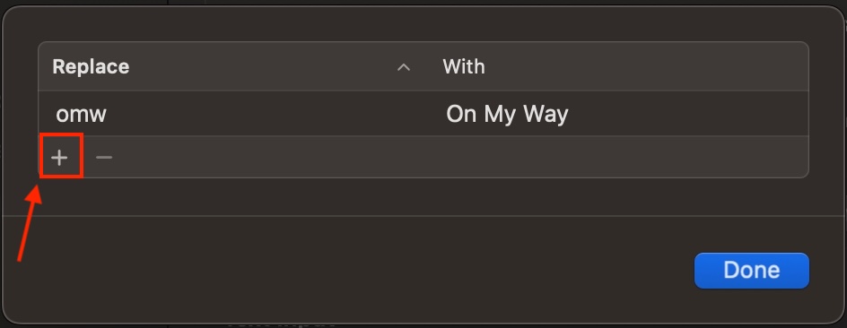
Task: Click blank header space right of With
Action: coord(647,66)
